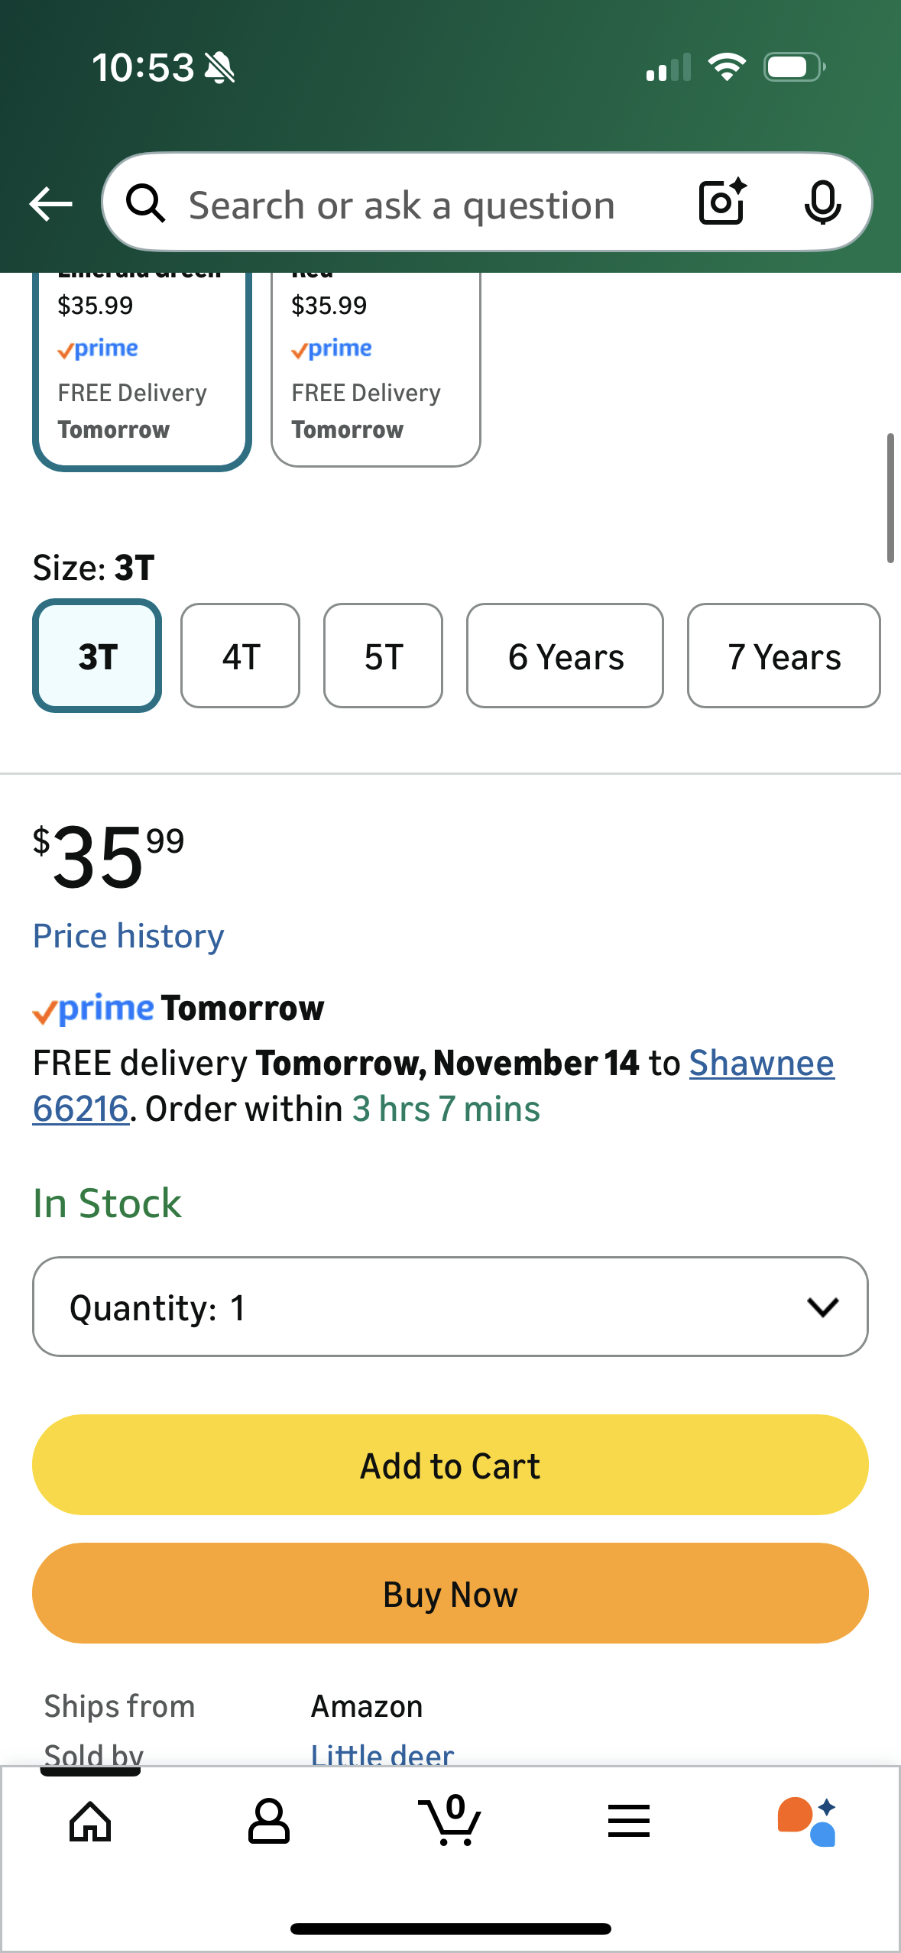
Task: Open the shopping cart icon
Action: pyautogui.click(x=450, y=1822)
